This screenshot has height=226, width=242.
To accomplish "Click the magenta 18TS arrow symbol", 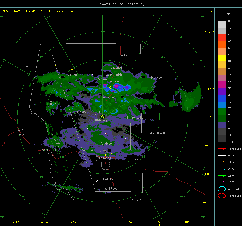I will pos(222,182).
